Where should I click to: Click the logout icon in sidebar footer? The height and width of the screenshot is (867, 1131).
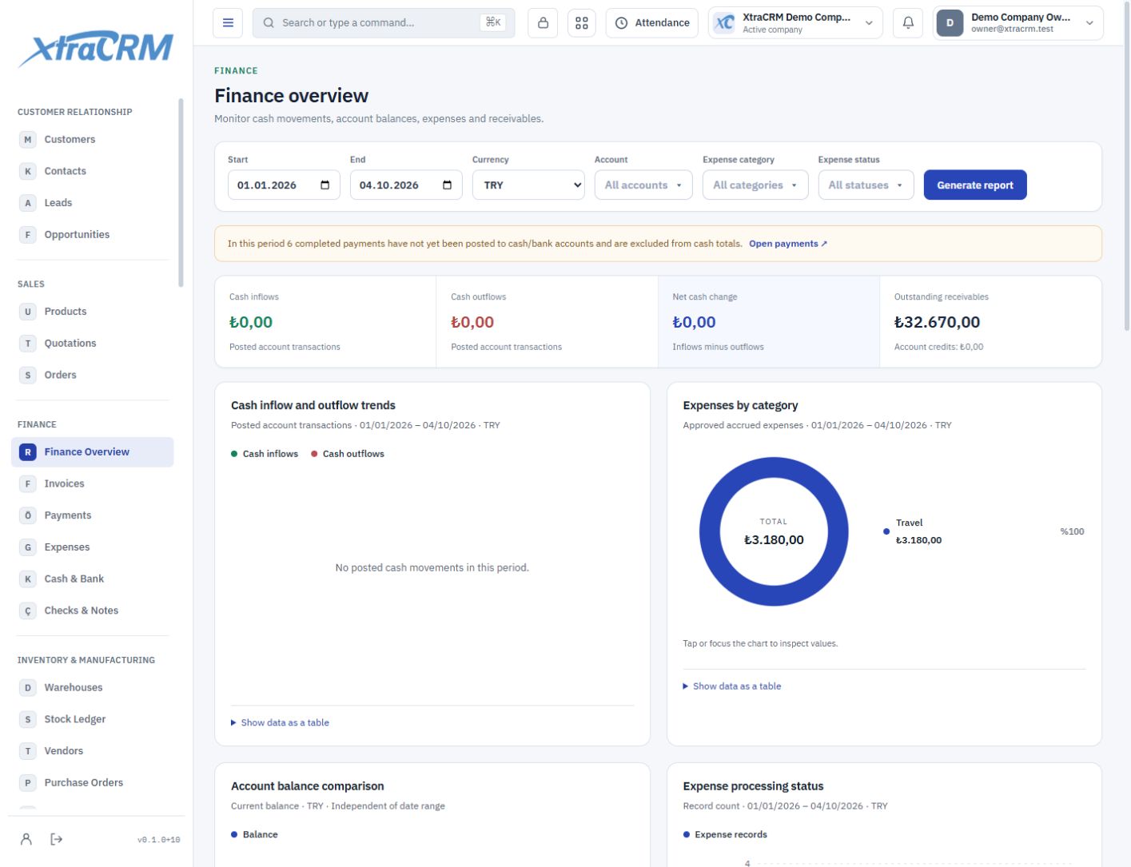57,839
